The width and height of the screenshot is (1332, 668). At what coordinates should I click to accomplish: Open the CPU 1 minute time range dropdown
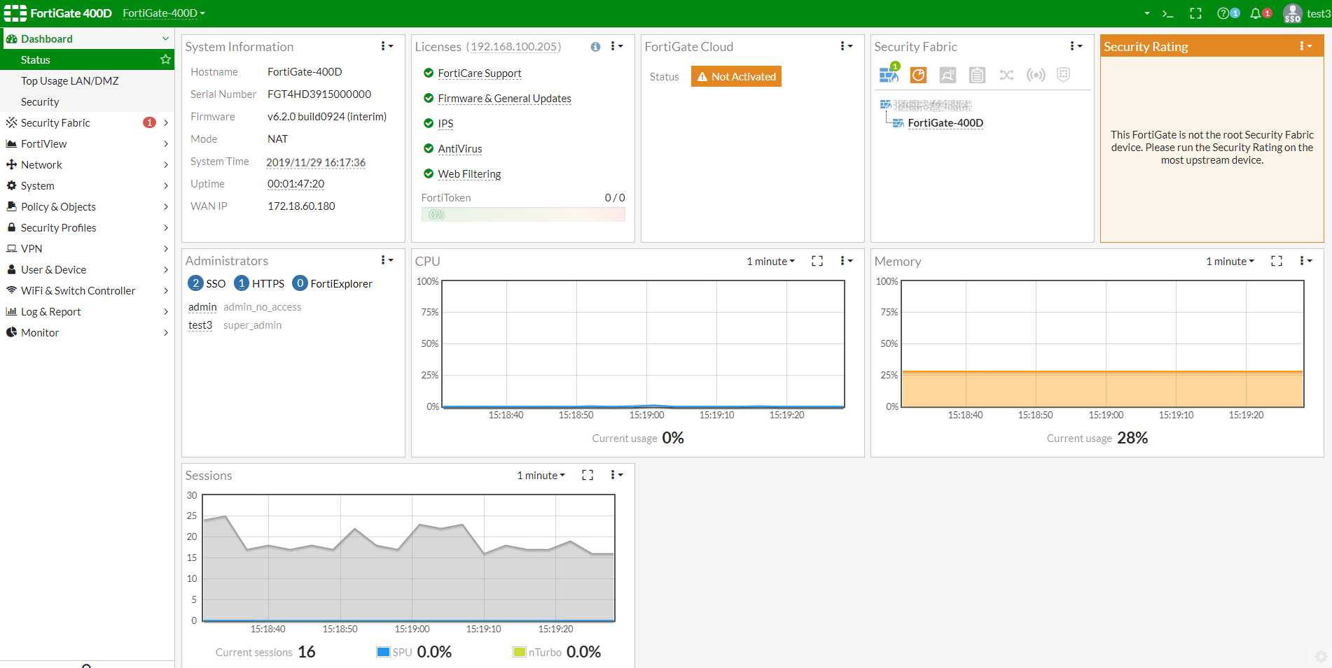click(x=770, y=261)
